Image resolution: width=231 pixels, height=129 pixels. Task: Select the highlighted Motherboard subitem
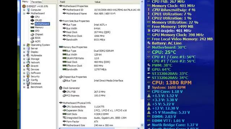[x=42, y=24]
